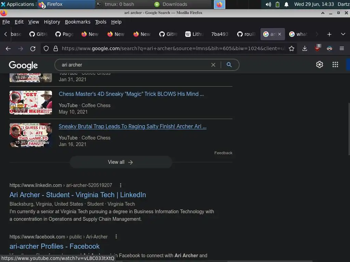The height and width of the screenshot is (262, 350).
Task: Switch to the 'base' tab
Action: tap(16, 34)
